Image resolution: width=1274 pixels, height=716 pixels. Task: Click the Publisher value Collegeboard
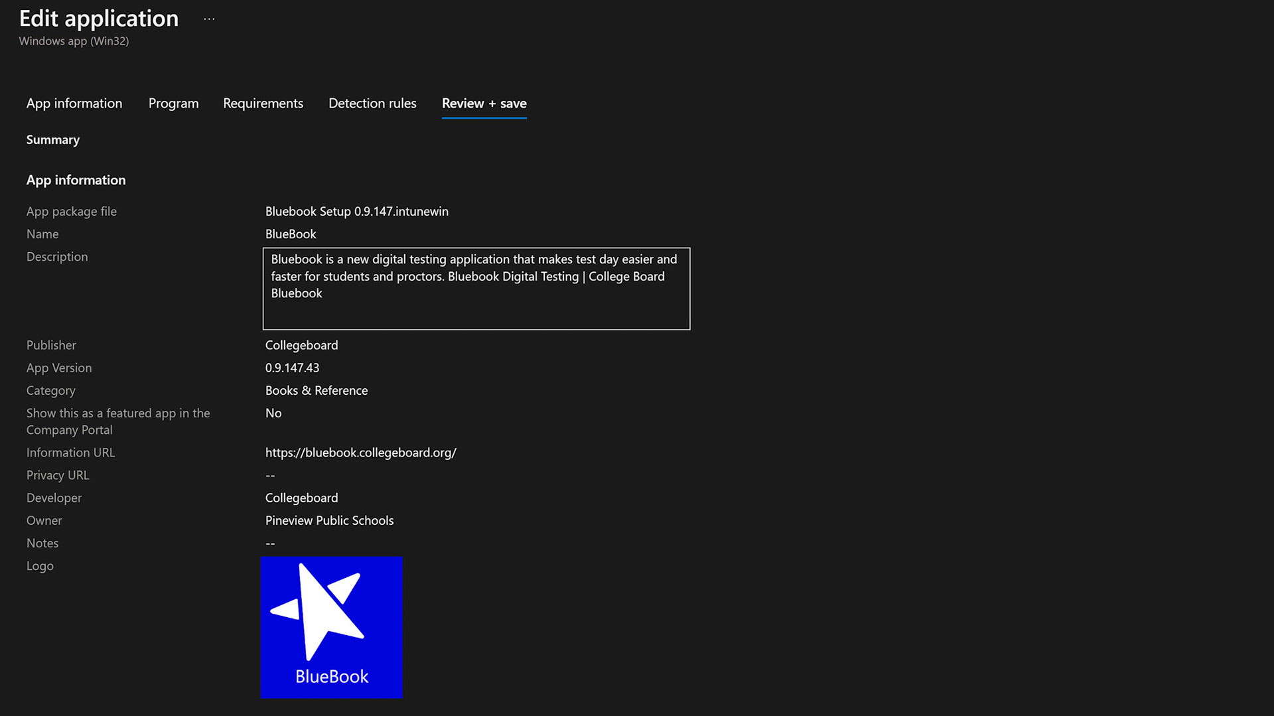301,345
